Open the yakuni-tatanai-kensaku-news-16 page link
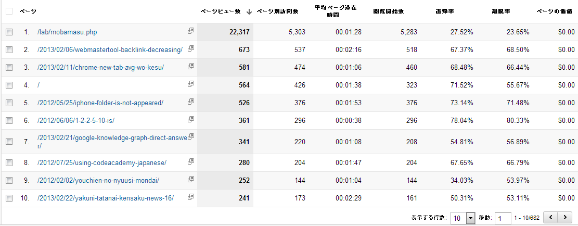This screenshot has width=578, height=226. (x=106, y=198)
